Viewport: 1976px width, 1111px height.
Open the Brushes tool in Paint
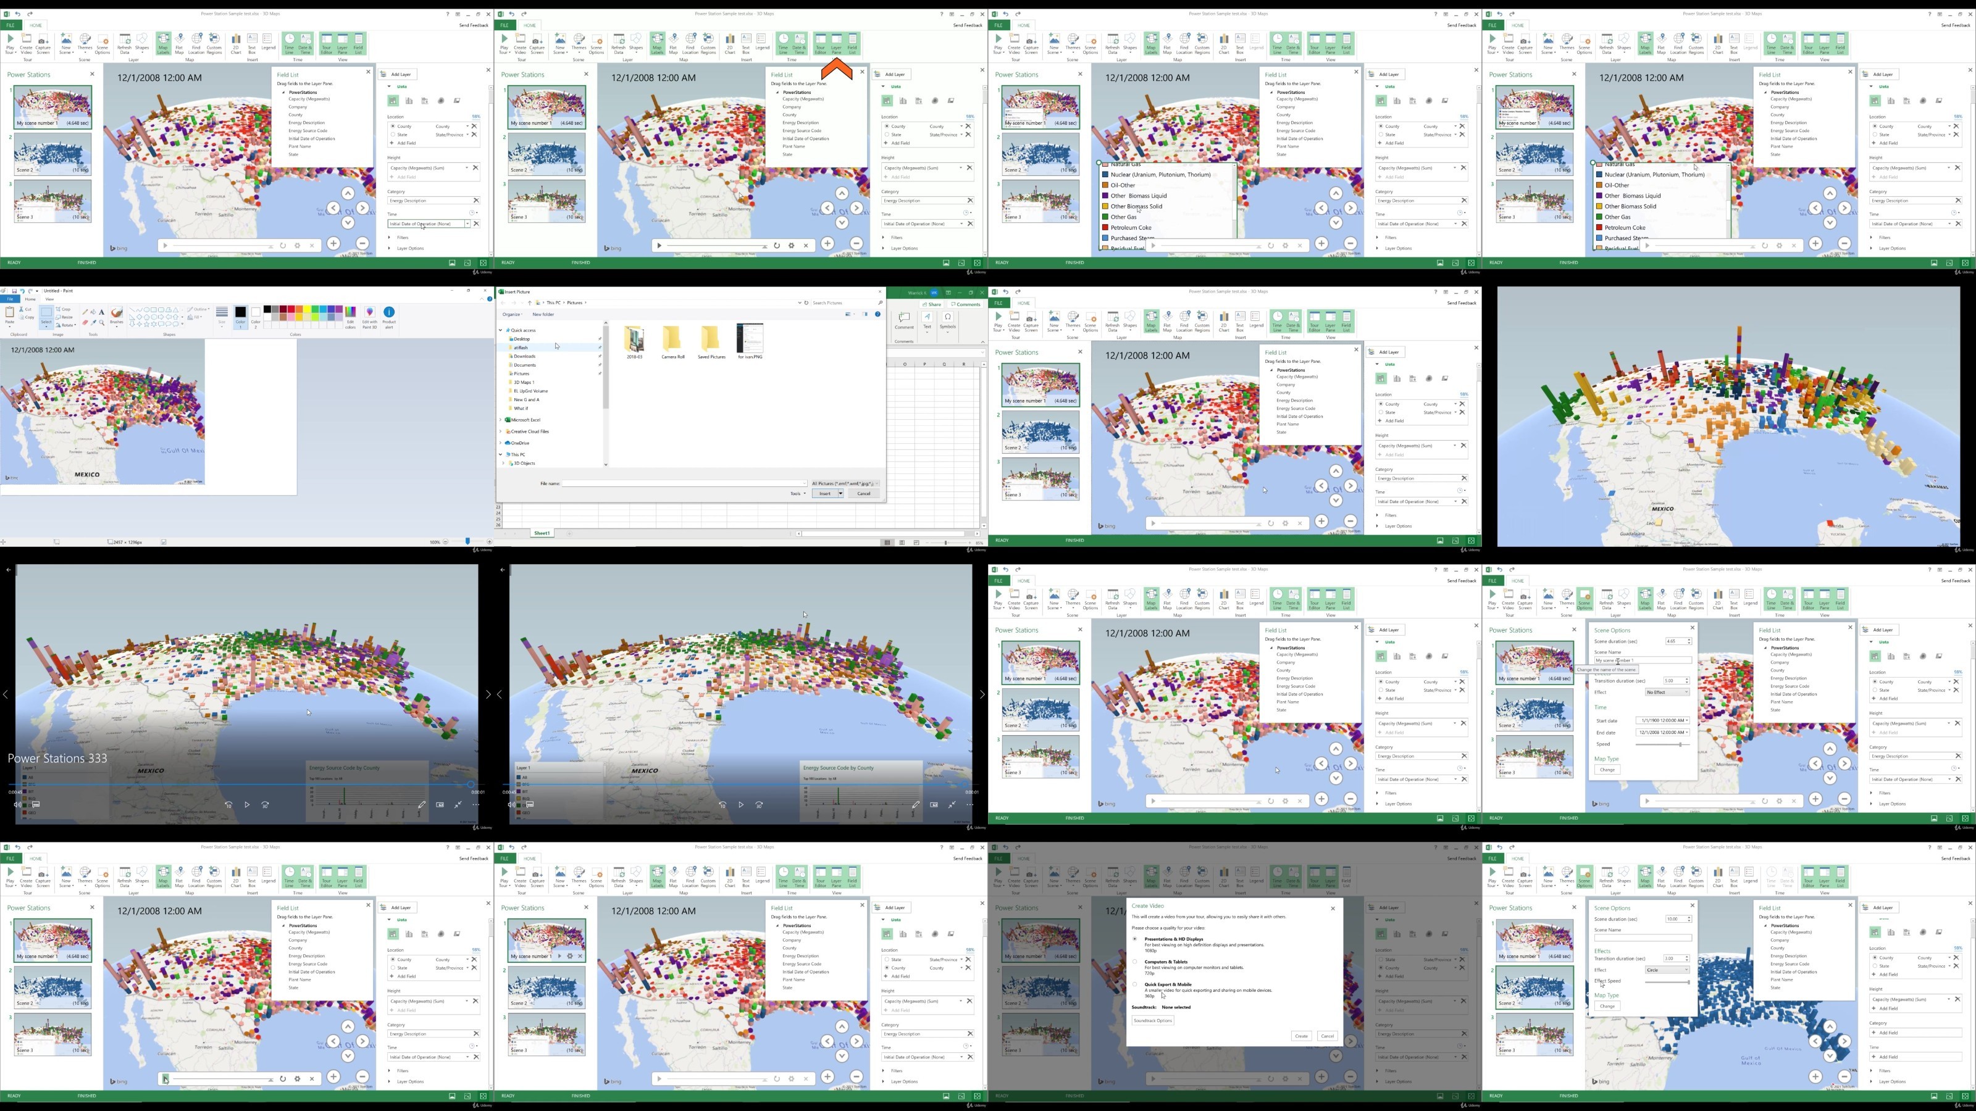(x=117, y=316)
